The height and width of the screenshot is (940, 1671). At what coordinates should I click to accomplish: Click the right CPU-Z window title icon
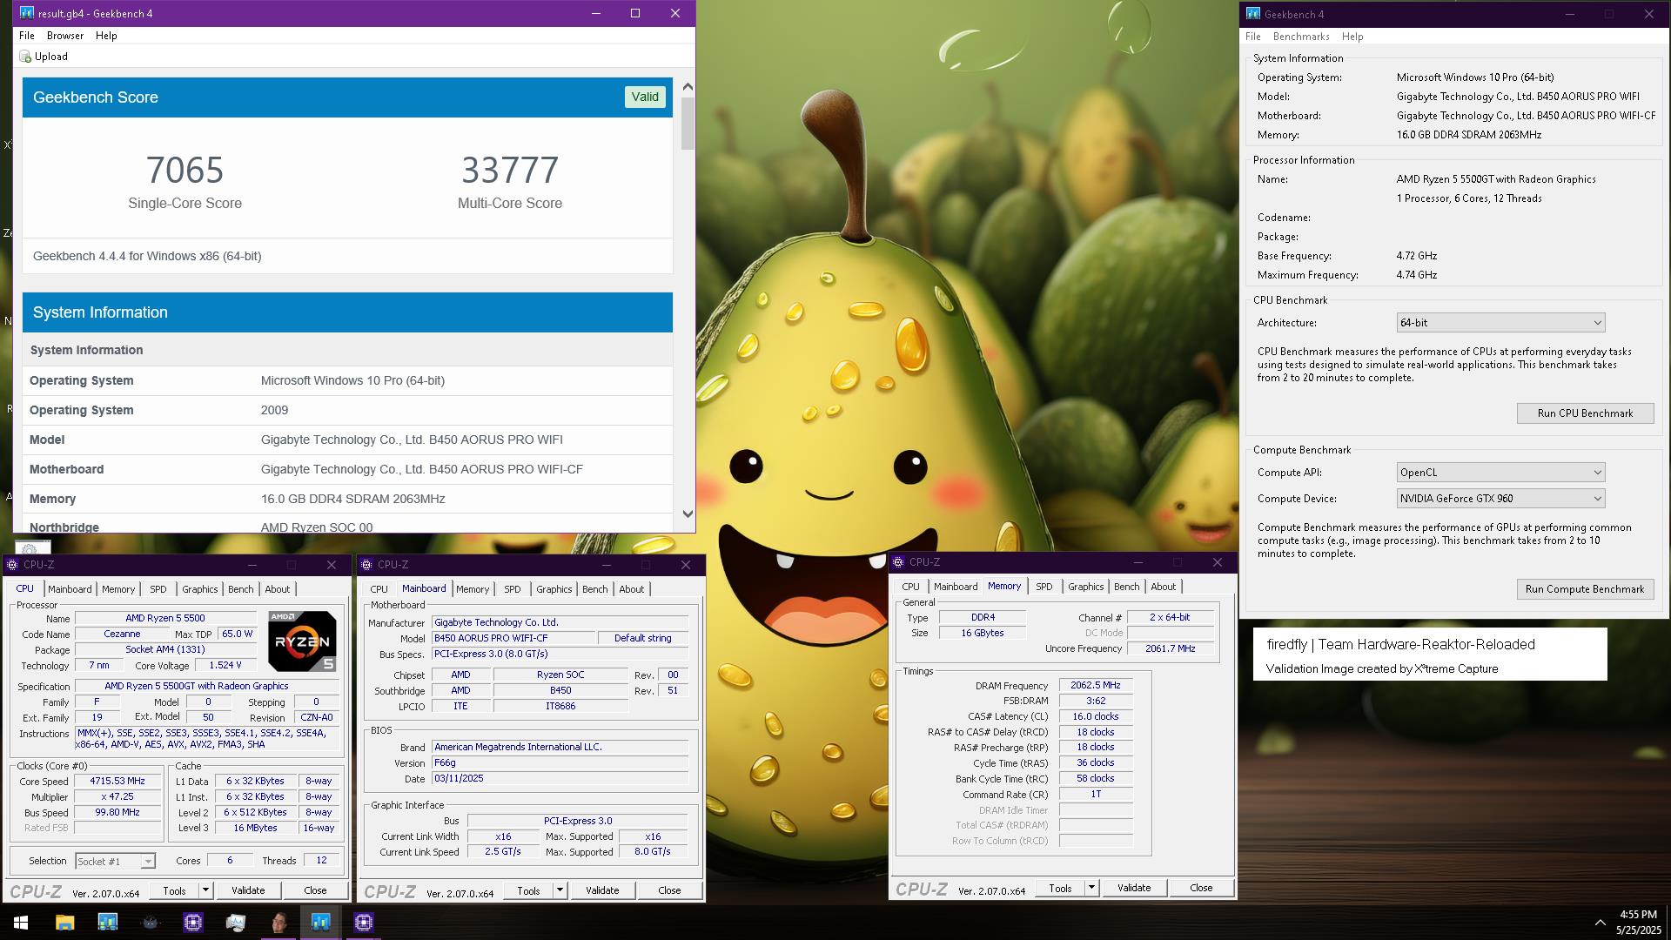pos(898,562)
